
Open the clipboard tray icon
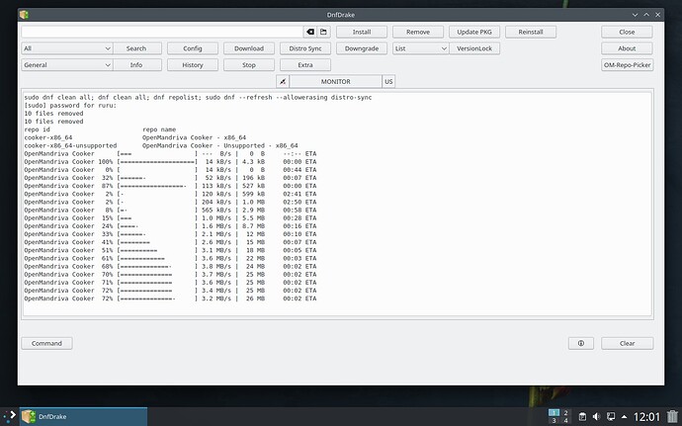[582, 416]
